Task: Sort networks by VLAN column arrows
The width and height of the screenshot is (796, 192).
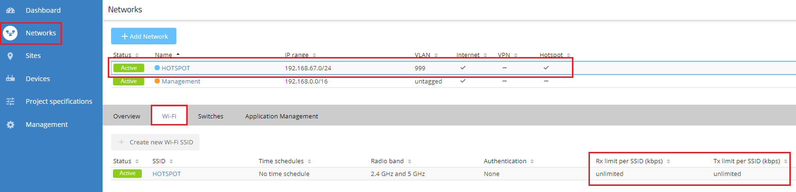Action: (436, 55)
